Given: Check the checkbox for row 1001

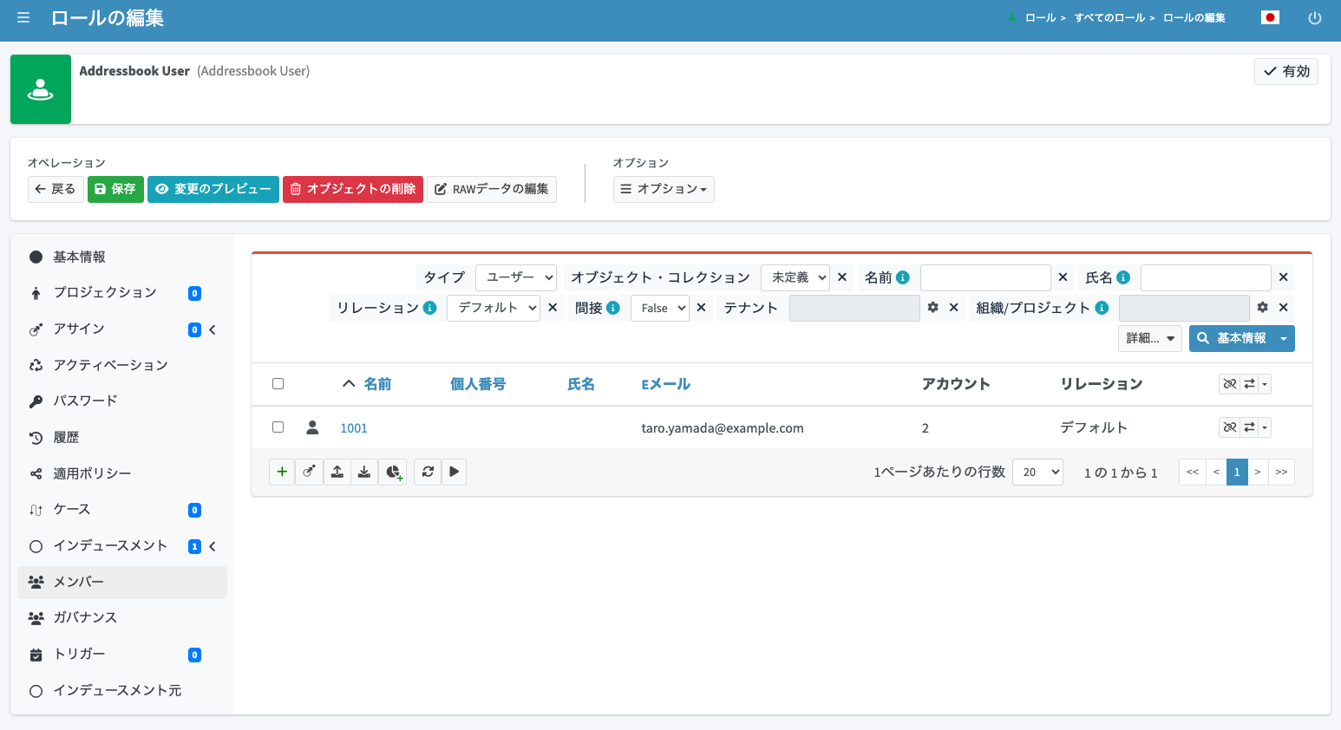Looking at the screenshot, I should [x=278, y=427].
